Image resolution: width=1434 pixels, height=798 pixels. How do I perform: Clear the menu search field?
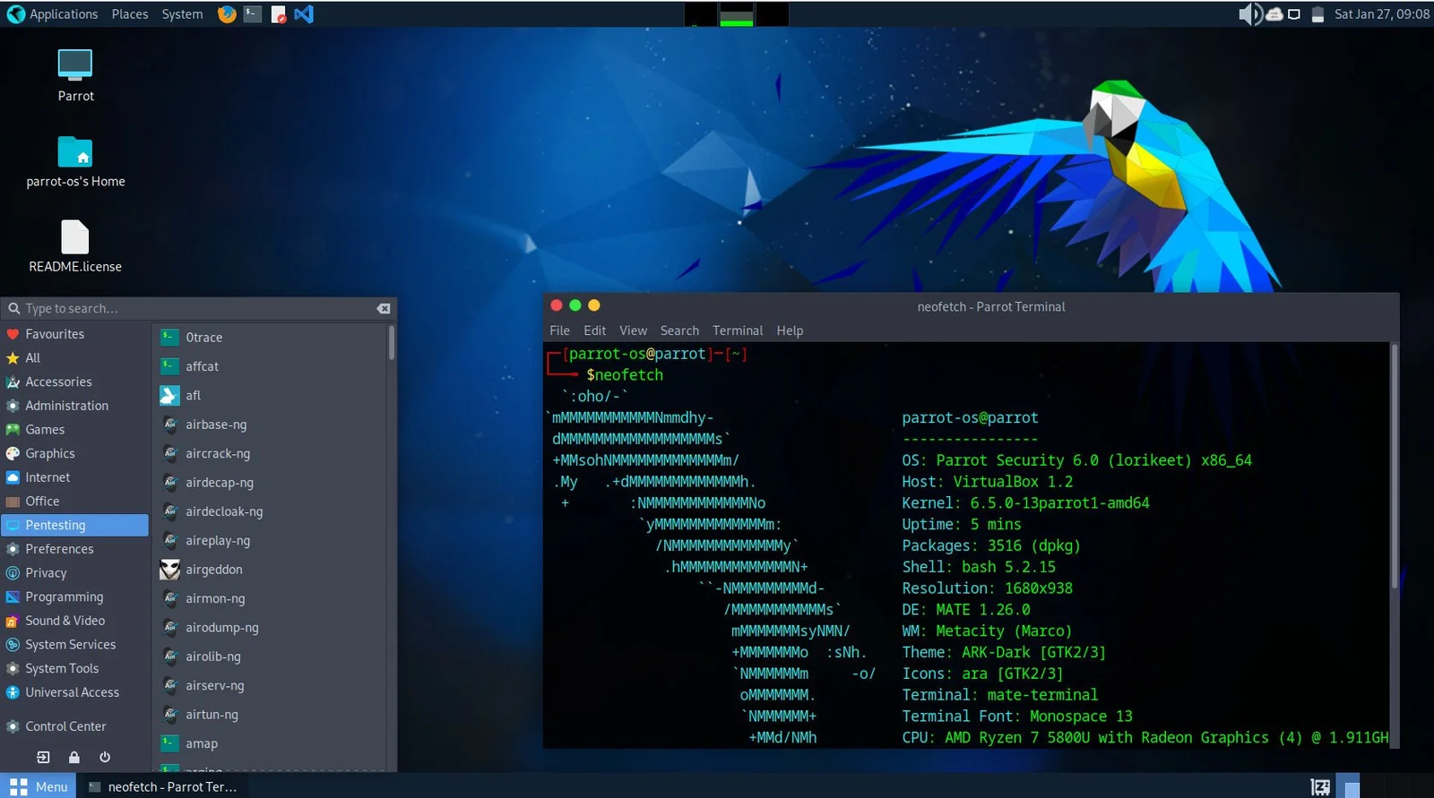click(384, 308)
